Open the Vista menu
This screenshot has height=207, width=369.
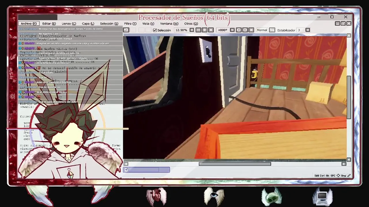(x=148, y=24)
